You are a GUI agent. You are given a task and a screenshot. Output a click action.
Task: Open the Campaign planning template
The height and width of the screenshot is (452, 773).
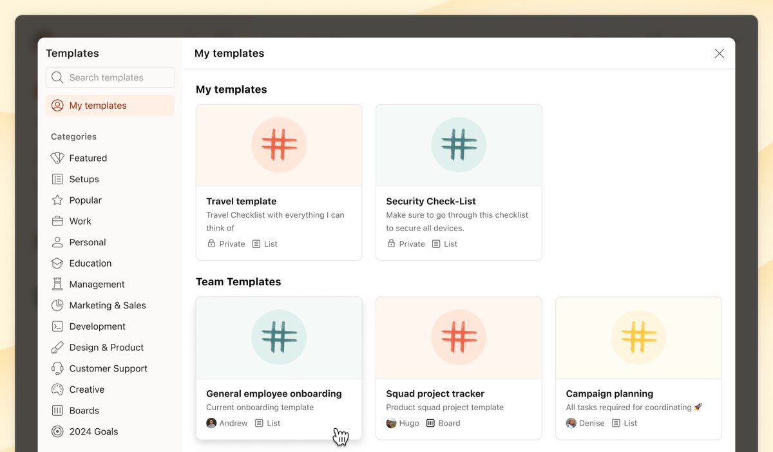(x=638, y=367)
